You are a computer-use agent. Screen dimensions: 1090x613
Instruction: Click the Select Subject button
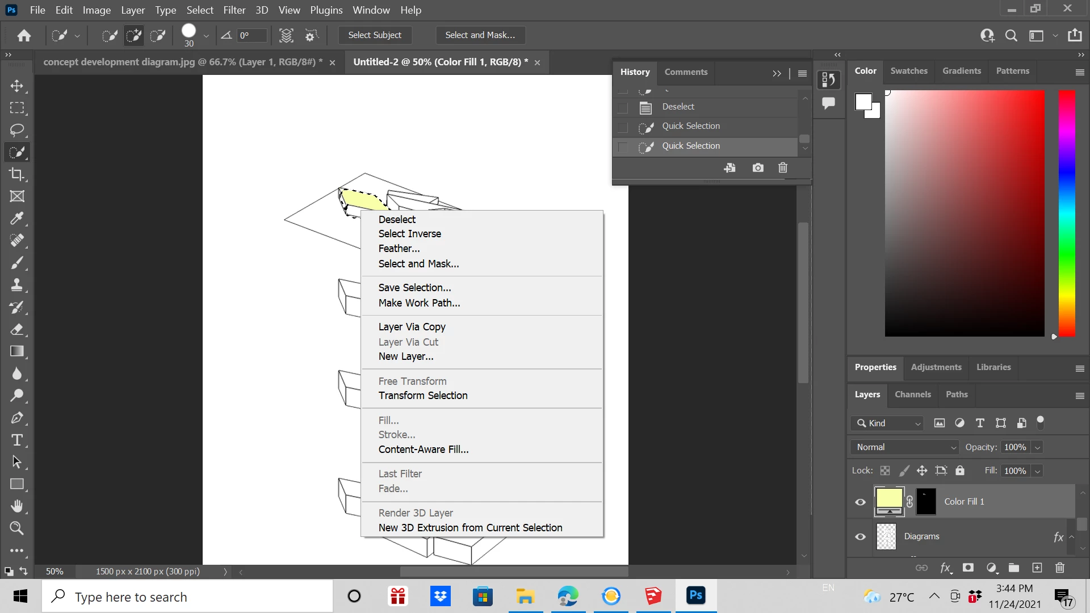click(x=375, y=35)
